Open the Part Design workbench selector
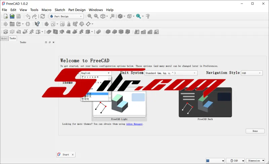The height and width of the screenshot is (164, 269). click(x=66, y=16)
